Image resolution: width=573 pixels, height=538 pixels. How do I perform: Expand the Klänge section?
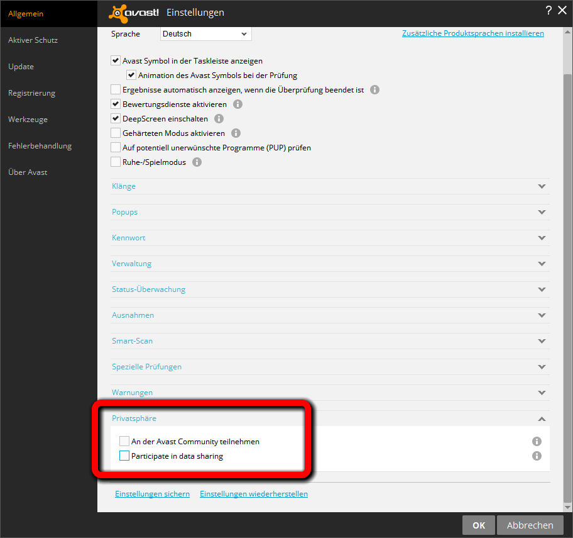pos(330,186)
